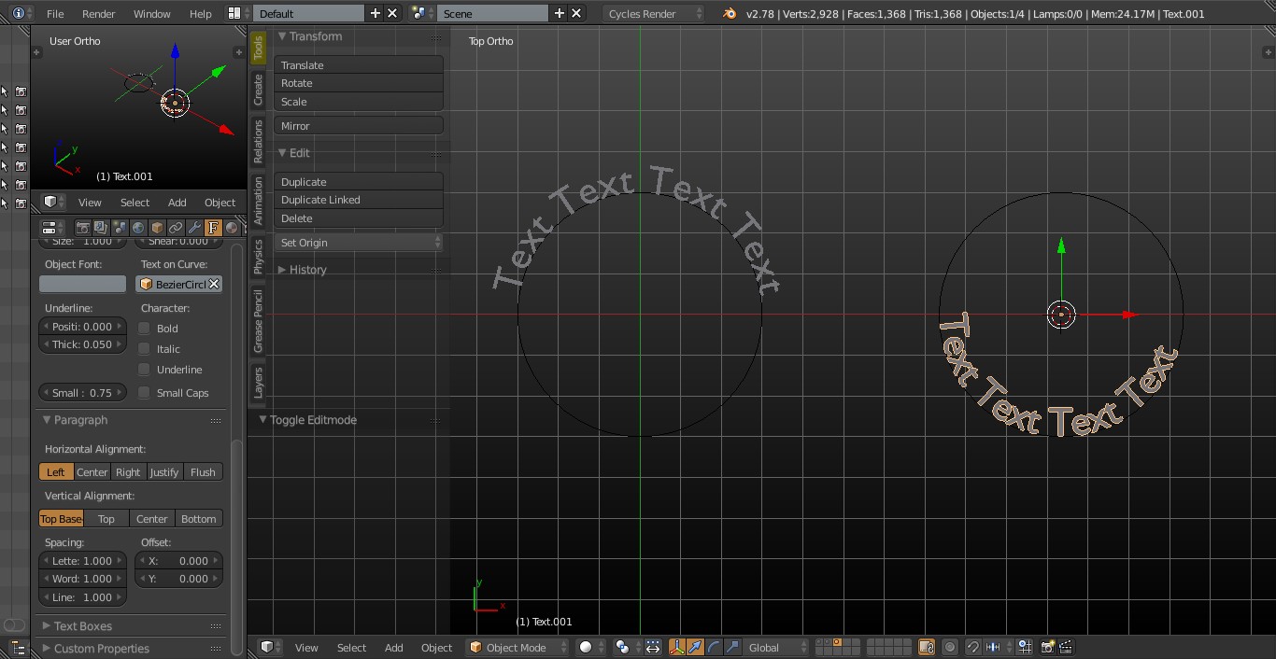Open the Modifiers properties tab (wrench icon)

pos(194,227)
